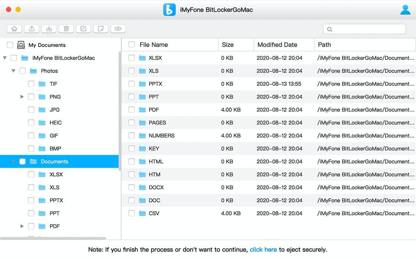This screenshot has width=416, height=259.
Task: Click the HTML folder icon in file list
Action: [143, 162]
